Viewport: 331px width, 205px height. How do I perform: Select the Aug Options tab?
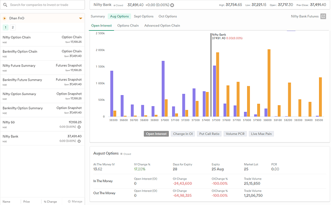pyautogui.click(x=119, y=16)
